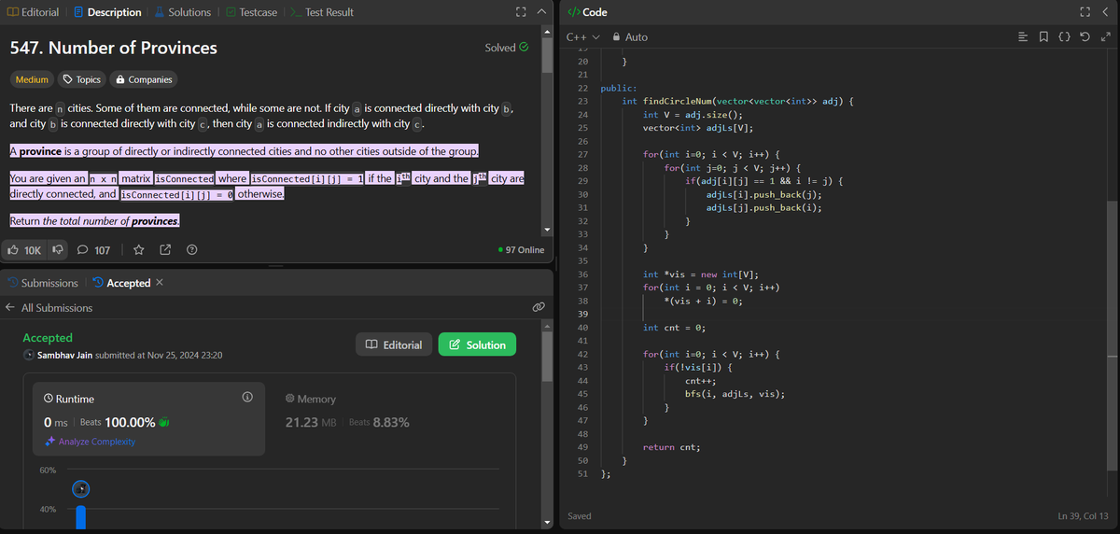Click the 547. Number of Provinces title

(113, 48)
